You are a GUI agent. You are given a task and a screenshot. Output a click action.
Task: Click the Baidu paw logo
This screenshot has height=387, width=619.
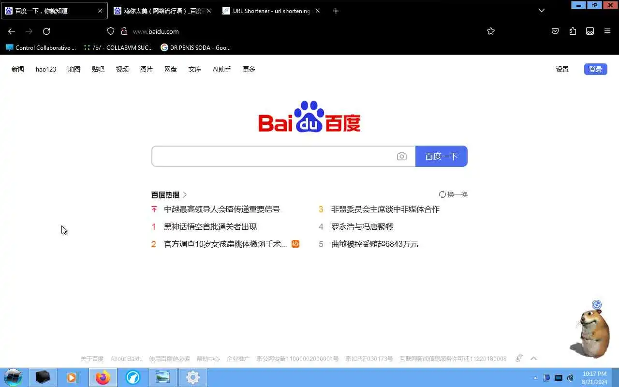[x=309, y=117]
